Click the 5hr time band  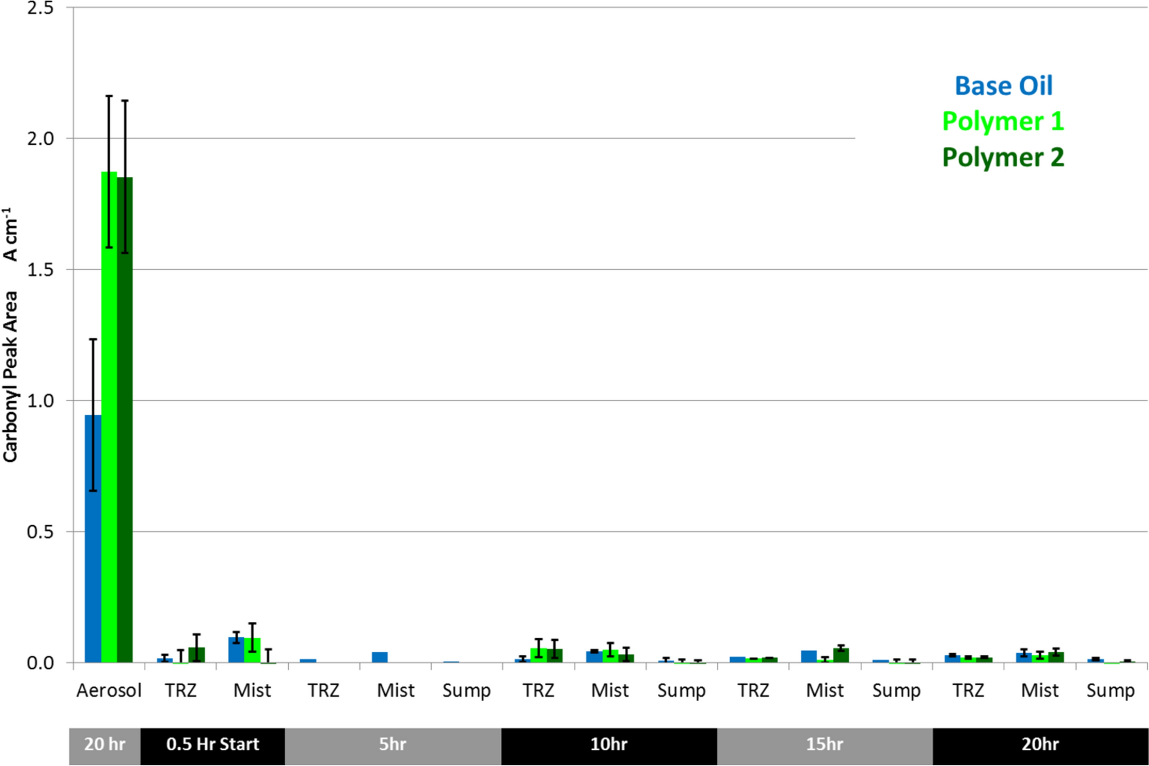coord(393,745)
